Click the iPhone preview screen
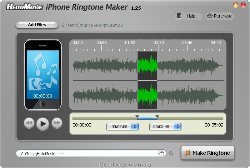The width and height of the screenshot is (250, 168). (x=43, y=75)
